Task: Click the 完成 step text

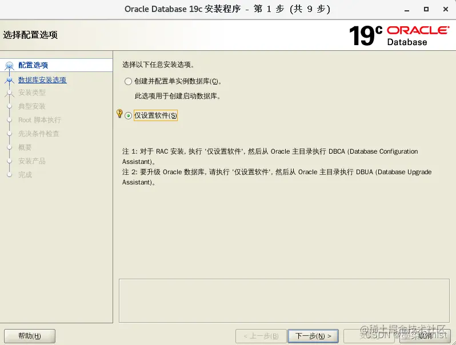Action: tap(25, 175)
